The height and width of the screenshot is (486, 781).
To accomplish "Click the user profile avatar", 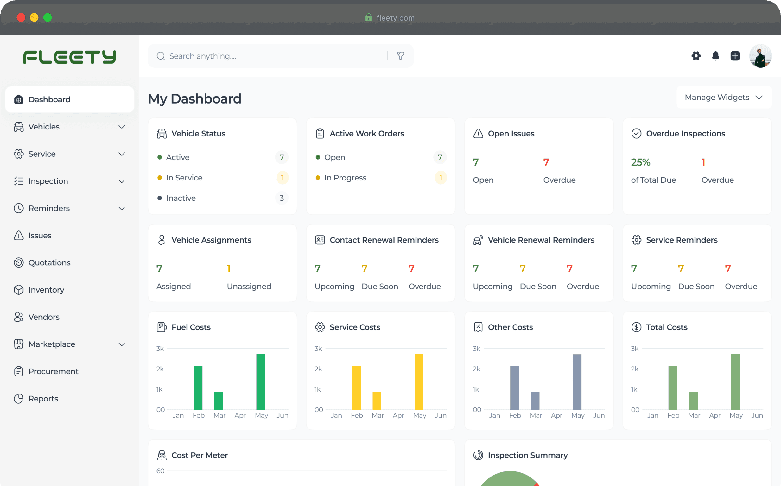I will click(x=760, y=56).
